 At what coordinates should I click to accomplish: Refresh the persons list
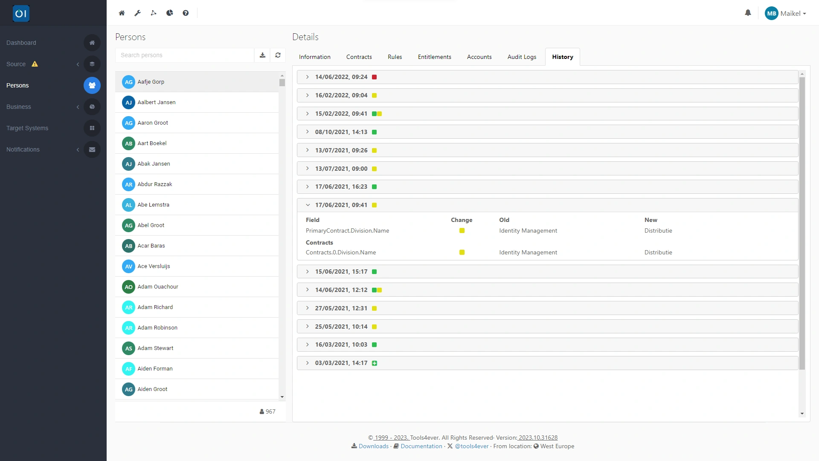(x=278, y=55)
